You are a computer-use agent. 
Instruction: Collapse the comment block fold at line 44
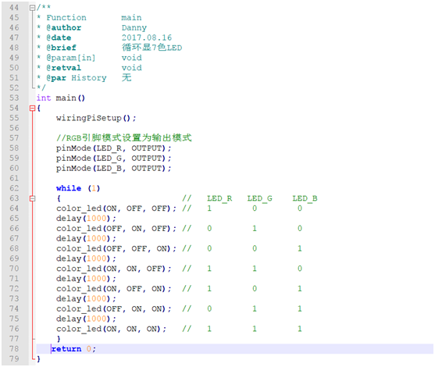[33, 8]
